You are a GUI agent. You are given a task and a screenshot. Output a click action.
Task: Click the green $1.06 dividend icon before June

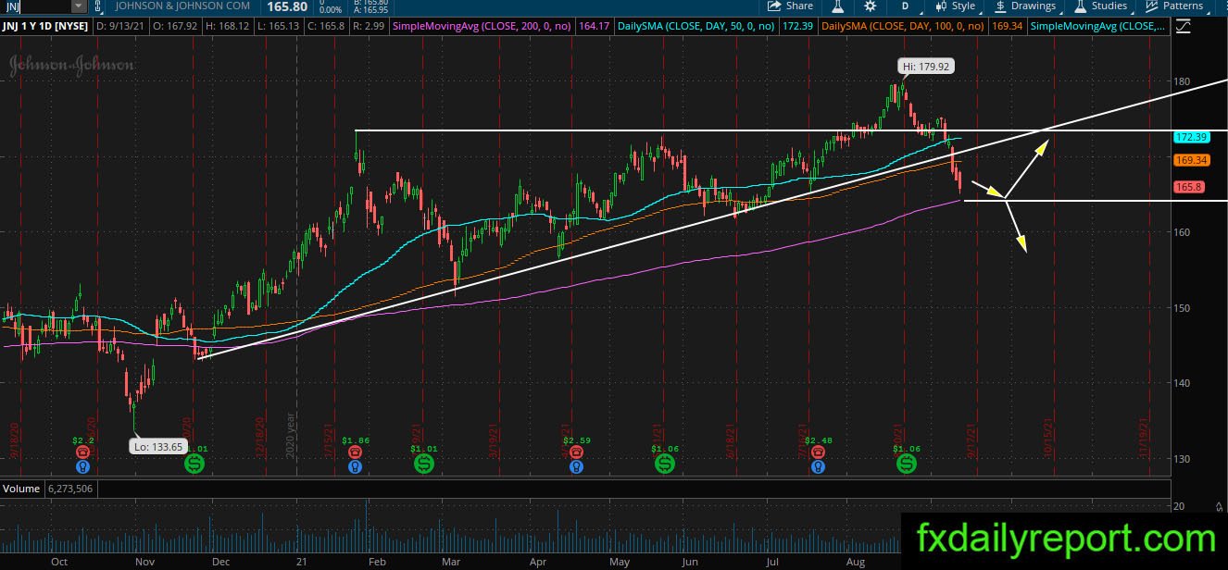point(665,464)
